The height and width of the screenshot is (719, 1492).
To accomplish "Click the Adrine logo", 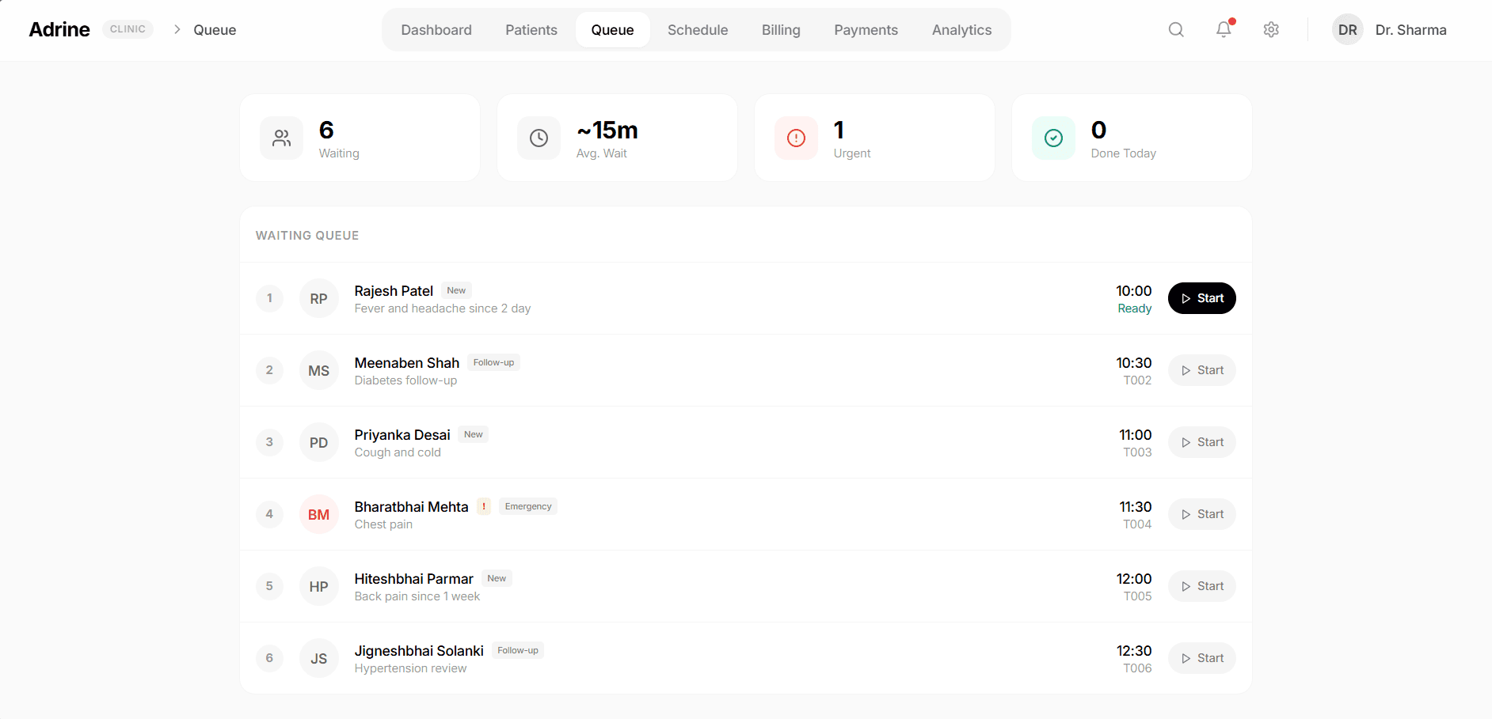I will pos(59,30).
